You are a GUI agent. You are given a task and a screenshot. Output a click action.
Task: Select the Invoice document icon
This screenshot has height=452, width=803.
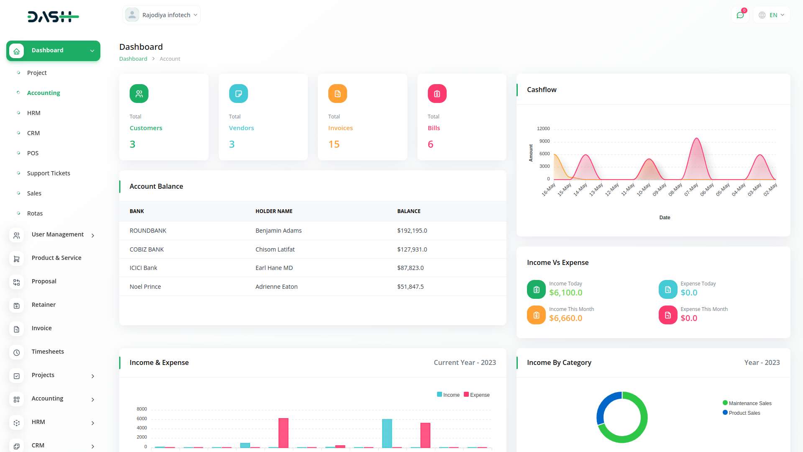pos(16,329)
